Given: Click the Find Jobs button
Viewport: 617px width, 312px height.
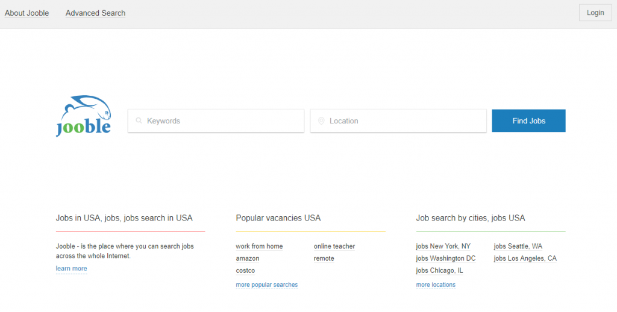Looking at the screenshot, I should coord(528,121).
